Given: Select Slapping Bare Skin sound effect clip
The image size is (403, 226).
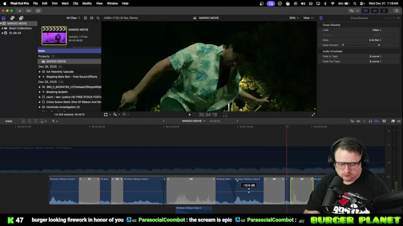Looking at the screenshot, I should (71, 77).
